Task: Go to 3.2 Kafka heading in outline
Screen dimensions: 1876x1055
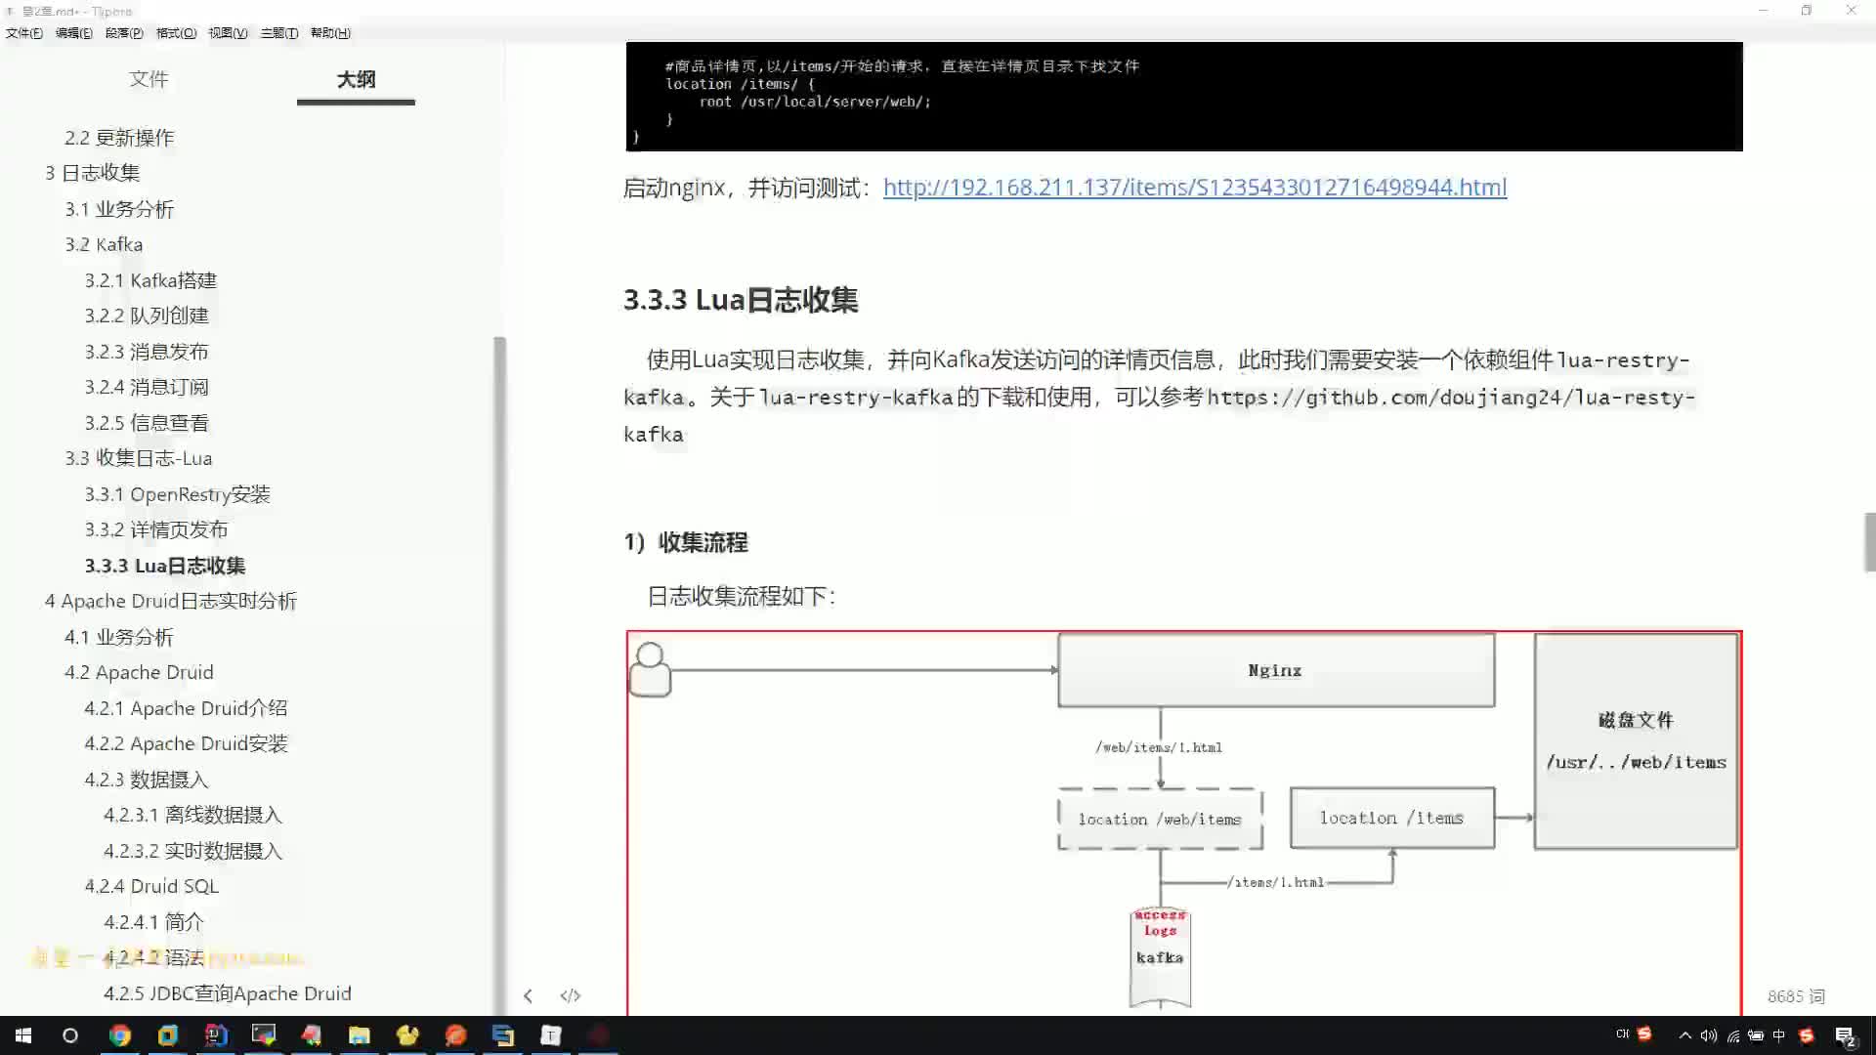Action: click(104, 244)
